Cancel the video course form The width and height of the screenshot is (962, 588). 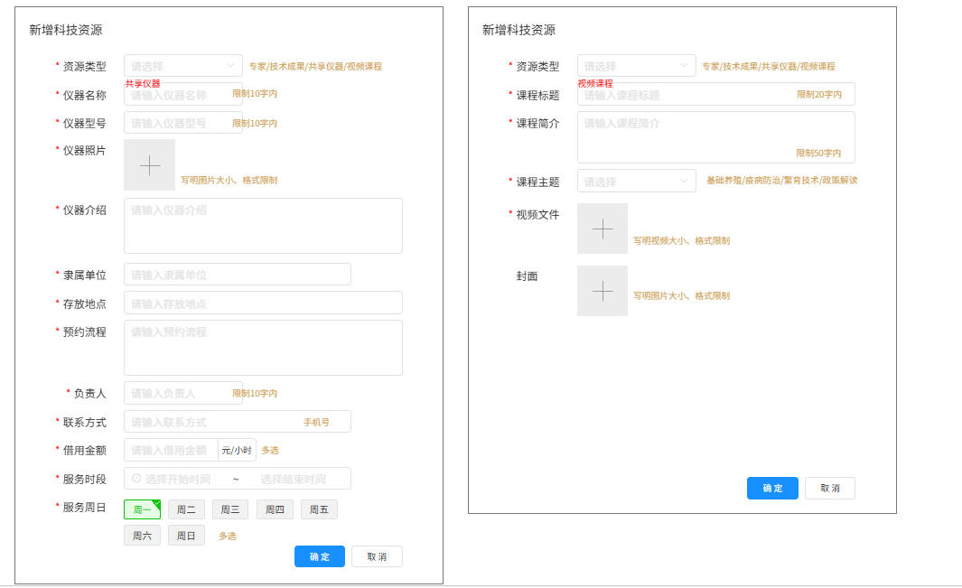830,488
